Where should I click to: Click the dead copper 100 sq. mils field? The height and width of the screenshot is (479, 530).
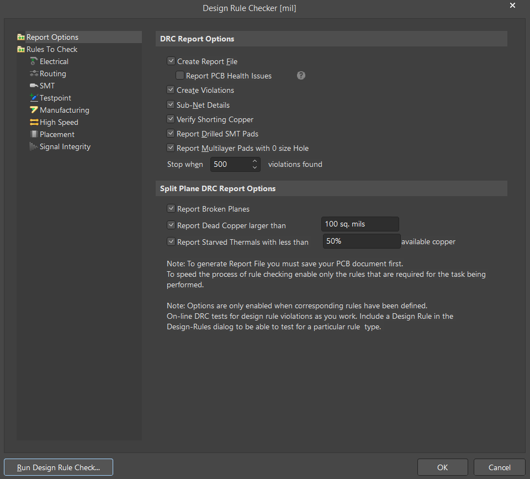click(360, 224)
